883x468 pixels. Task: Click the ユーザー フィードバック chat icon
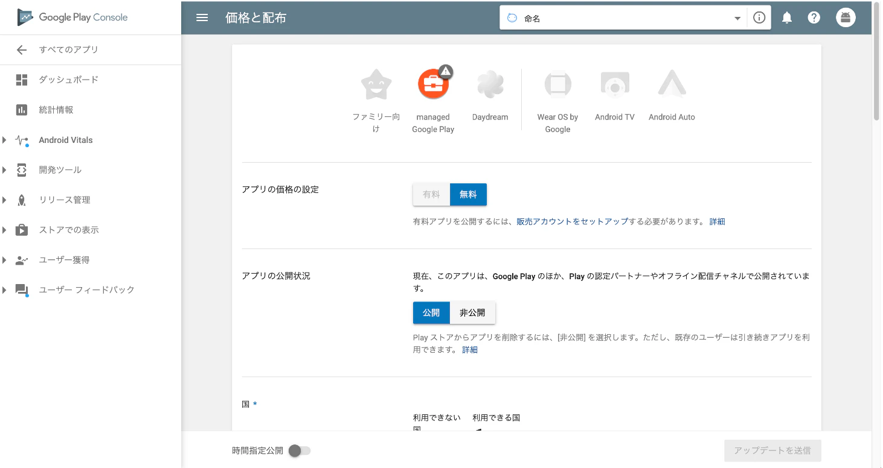pyautogui.click(x=22, y=290)
